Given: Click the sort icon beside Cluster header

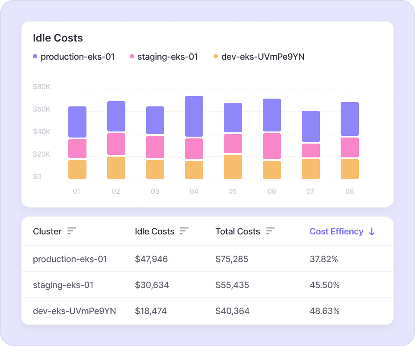Looking at the screenshot, I should point(72,231).
